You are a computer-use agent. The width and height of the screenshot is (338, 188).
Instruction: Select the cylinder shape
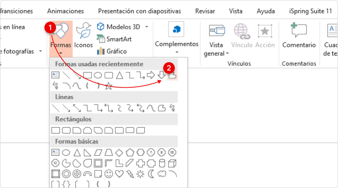(162, 163)
